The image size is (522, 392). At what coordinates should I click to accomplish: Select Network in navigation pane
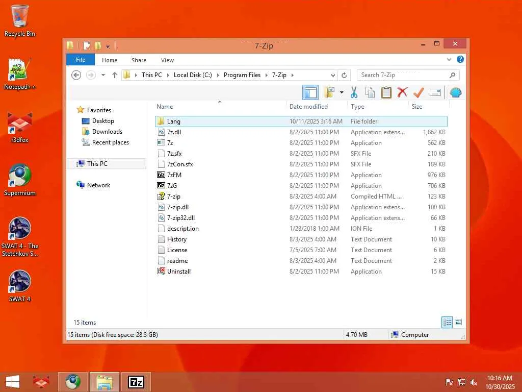93,185
